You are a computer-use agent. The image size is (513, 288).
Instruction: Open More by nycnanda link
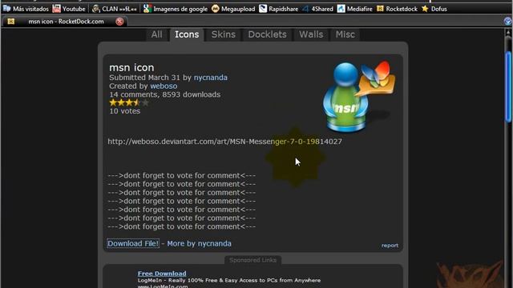point(199,243)
